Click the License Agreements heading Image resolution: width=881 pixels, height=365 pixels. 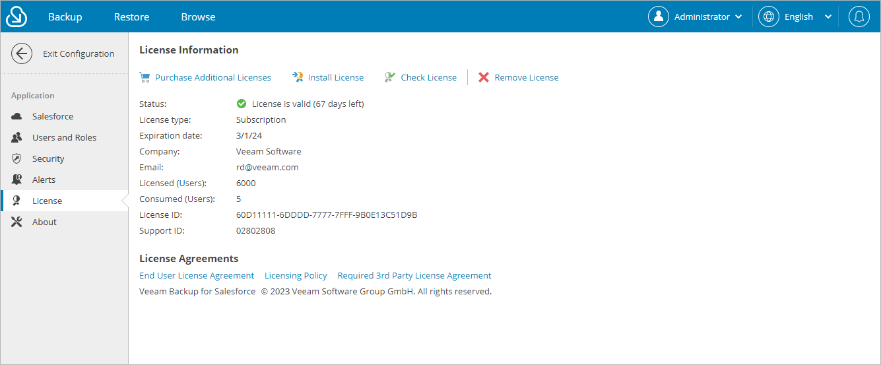click(189, 258)
